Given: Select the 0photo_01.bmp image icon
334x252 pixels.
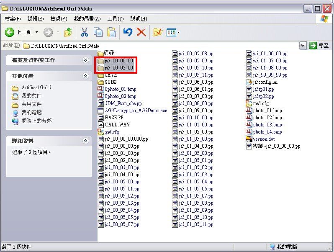Looking at the screenshot, I should pos(101,89).
